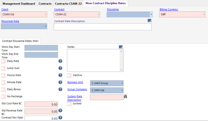Show help for Lump Sum
This screenshot has width=208, height=121.
click(x=60, y=68)
